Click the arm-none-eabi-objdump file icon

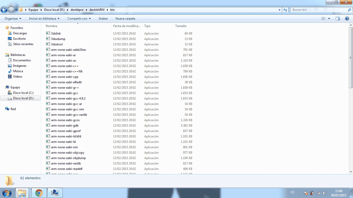click(x=48, y=158)
